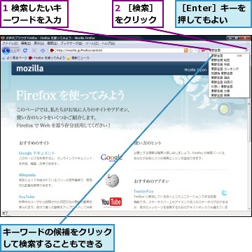This screenshot has width=252, height=252.
Task: Click the YouTube logo image
Action: (x=111, y=202)
